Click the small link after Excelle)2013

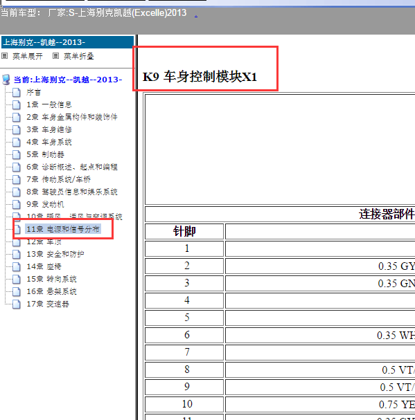[196, 15]
